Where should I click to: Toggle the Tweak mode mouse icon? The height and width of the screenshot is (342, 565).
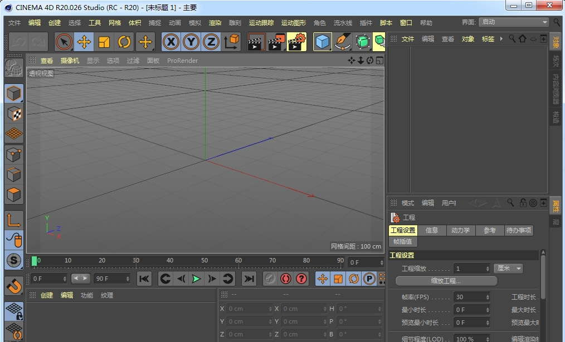(x=14, y=240)
